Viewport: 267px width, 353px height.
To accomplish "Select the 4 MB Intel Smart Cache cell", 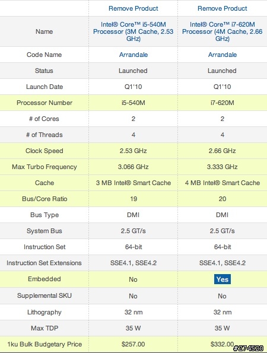I will (222, 183).
